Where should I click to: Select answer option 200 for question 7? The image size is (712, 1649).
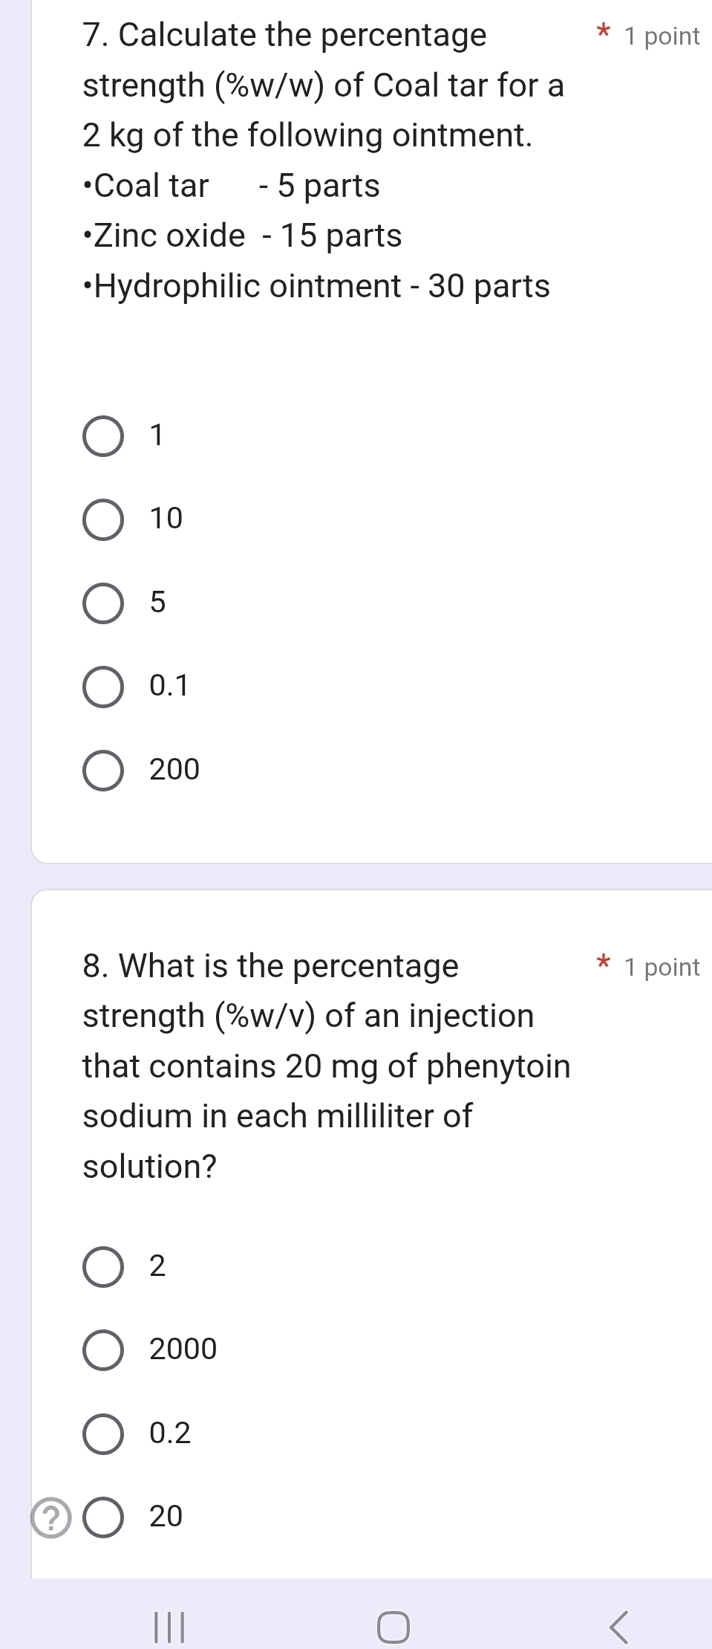[x=103, y=770]
